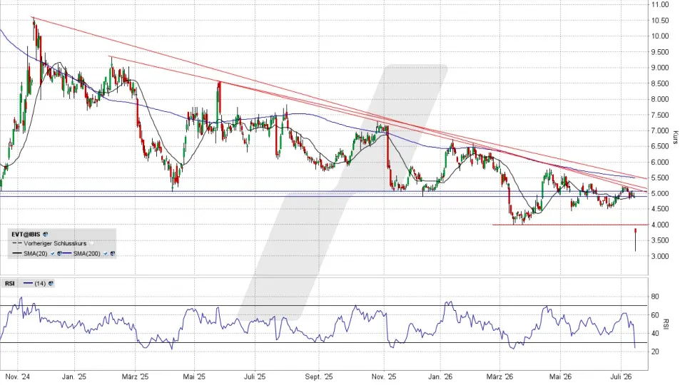
Task: Click the 6.500 price axis value
Action: pyautogui.click(x=660, y=146)
